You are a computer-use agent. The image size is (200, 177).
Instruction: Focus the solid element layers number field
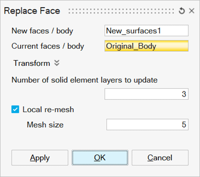(x=146, y=94)
